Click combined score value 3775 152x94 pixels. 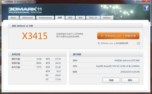[39, 67]
